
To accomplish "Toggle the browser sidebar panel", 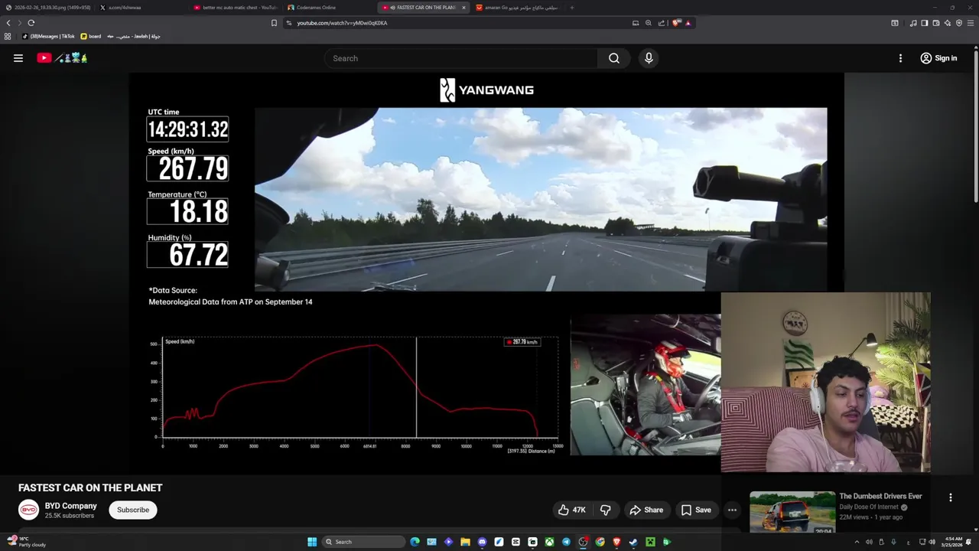I will click(x=925, y=23).
